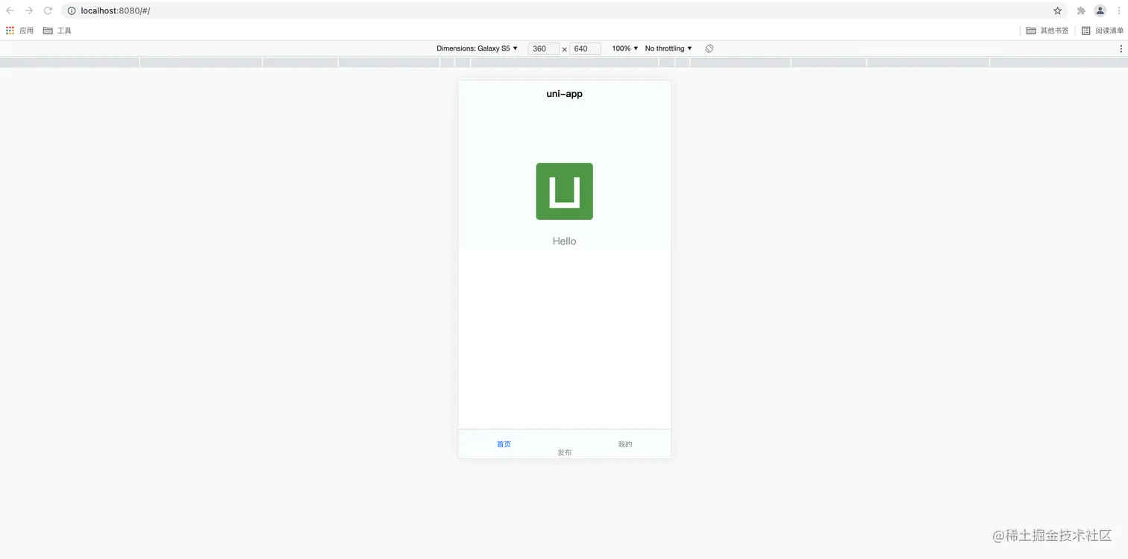Open the No throttling dropdown
The width and height of the screenshot is (1128, 559).
668,48
